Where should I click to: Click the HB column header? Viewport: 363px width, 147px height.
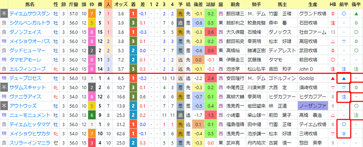click(x=333, y=4)
